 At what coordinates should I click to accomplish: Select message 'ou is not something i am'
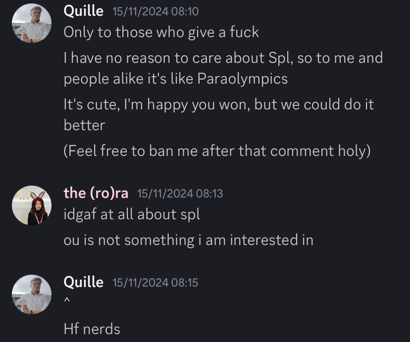(x=189, y=240)
